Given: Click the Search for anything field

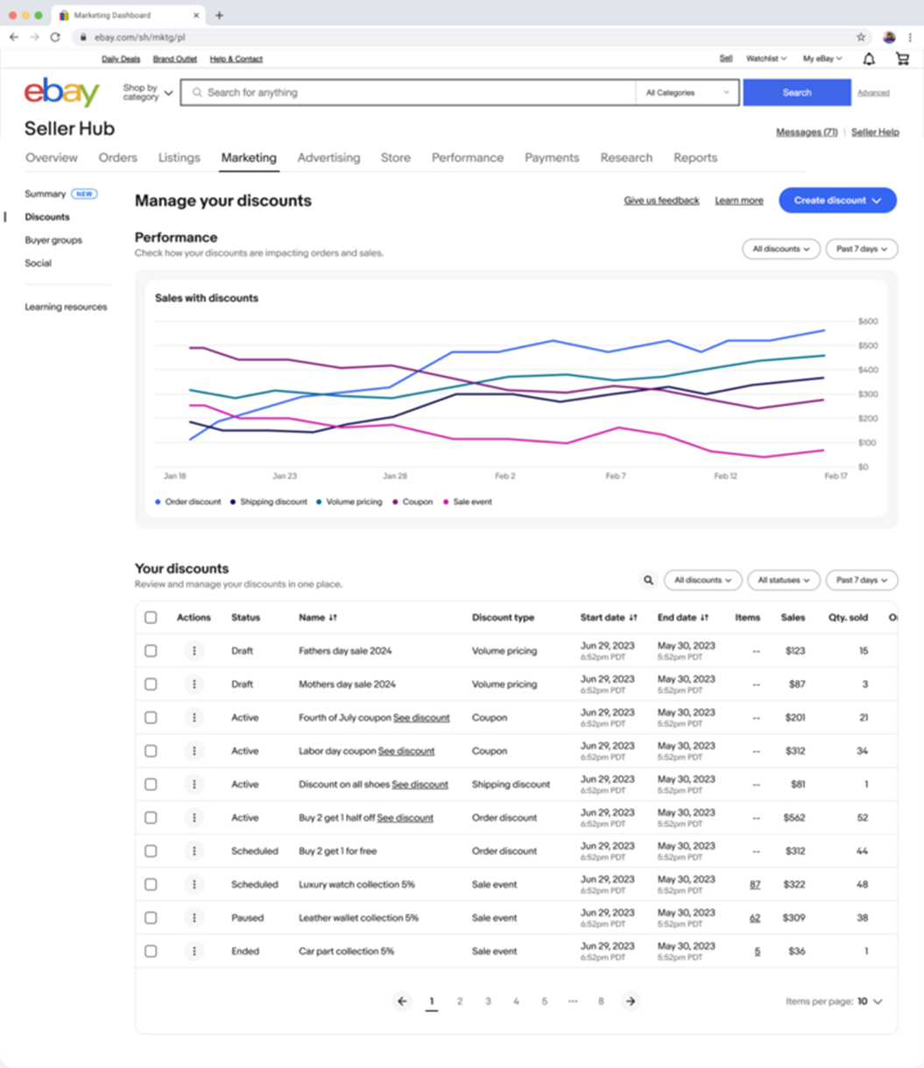Looking at the screenshot, I should (x=408, y=93).
